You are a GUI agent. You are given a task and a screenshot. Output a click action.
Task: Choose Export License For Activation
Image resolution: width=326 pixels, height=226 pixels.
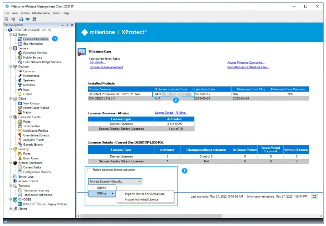[144, 194]
